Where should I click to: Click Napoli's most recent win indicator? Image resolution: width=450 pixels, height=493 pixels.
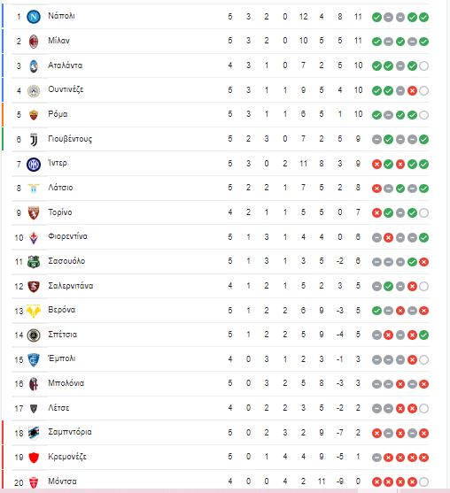point(423,17)
